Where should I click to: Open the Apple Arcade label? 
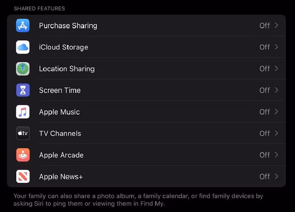click(x=61, y=155)
